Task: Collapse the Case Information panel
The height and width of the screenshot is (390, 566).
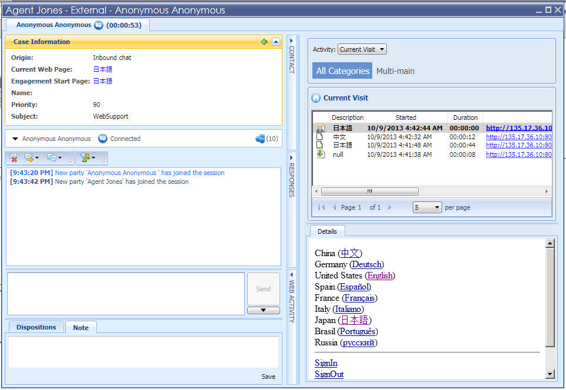Action: (275, 42)
